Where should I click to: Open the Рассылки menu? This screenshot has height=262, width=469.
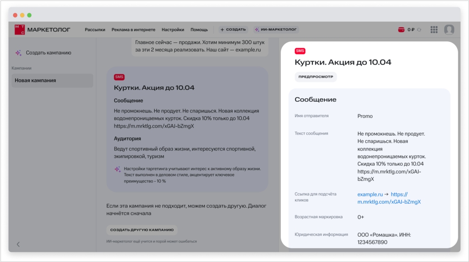point(95,30)
